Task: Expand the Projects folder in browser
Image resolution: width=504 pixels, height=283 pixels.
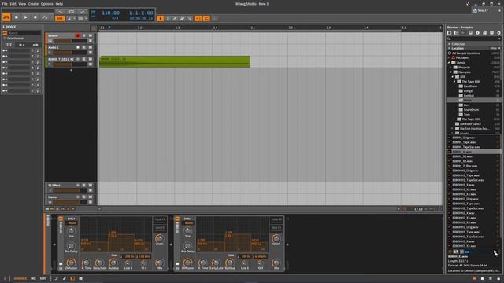Action: [450, 68]
